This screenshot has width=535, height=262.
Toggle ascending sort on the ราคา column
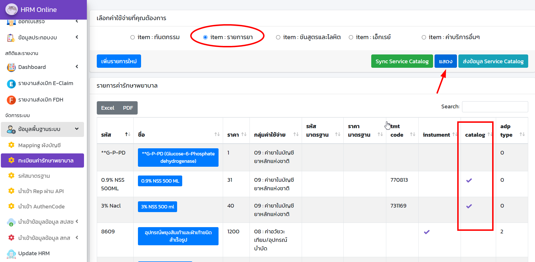(243, 134)
